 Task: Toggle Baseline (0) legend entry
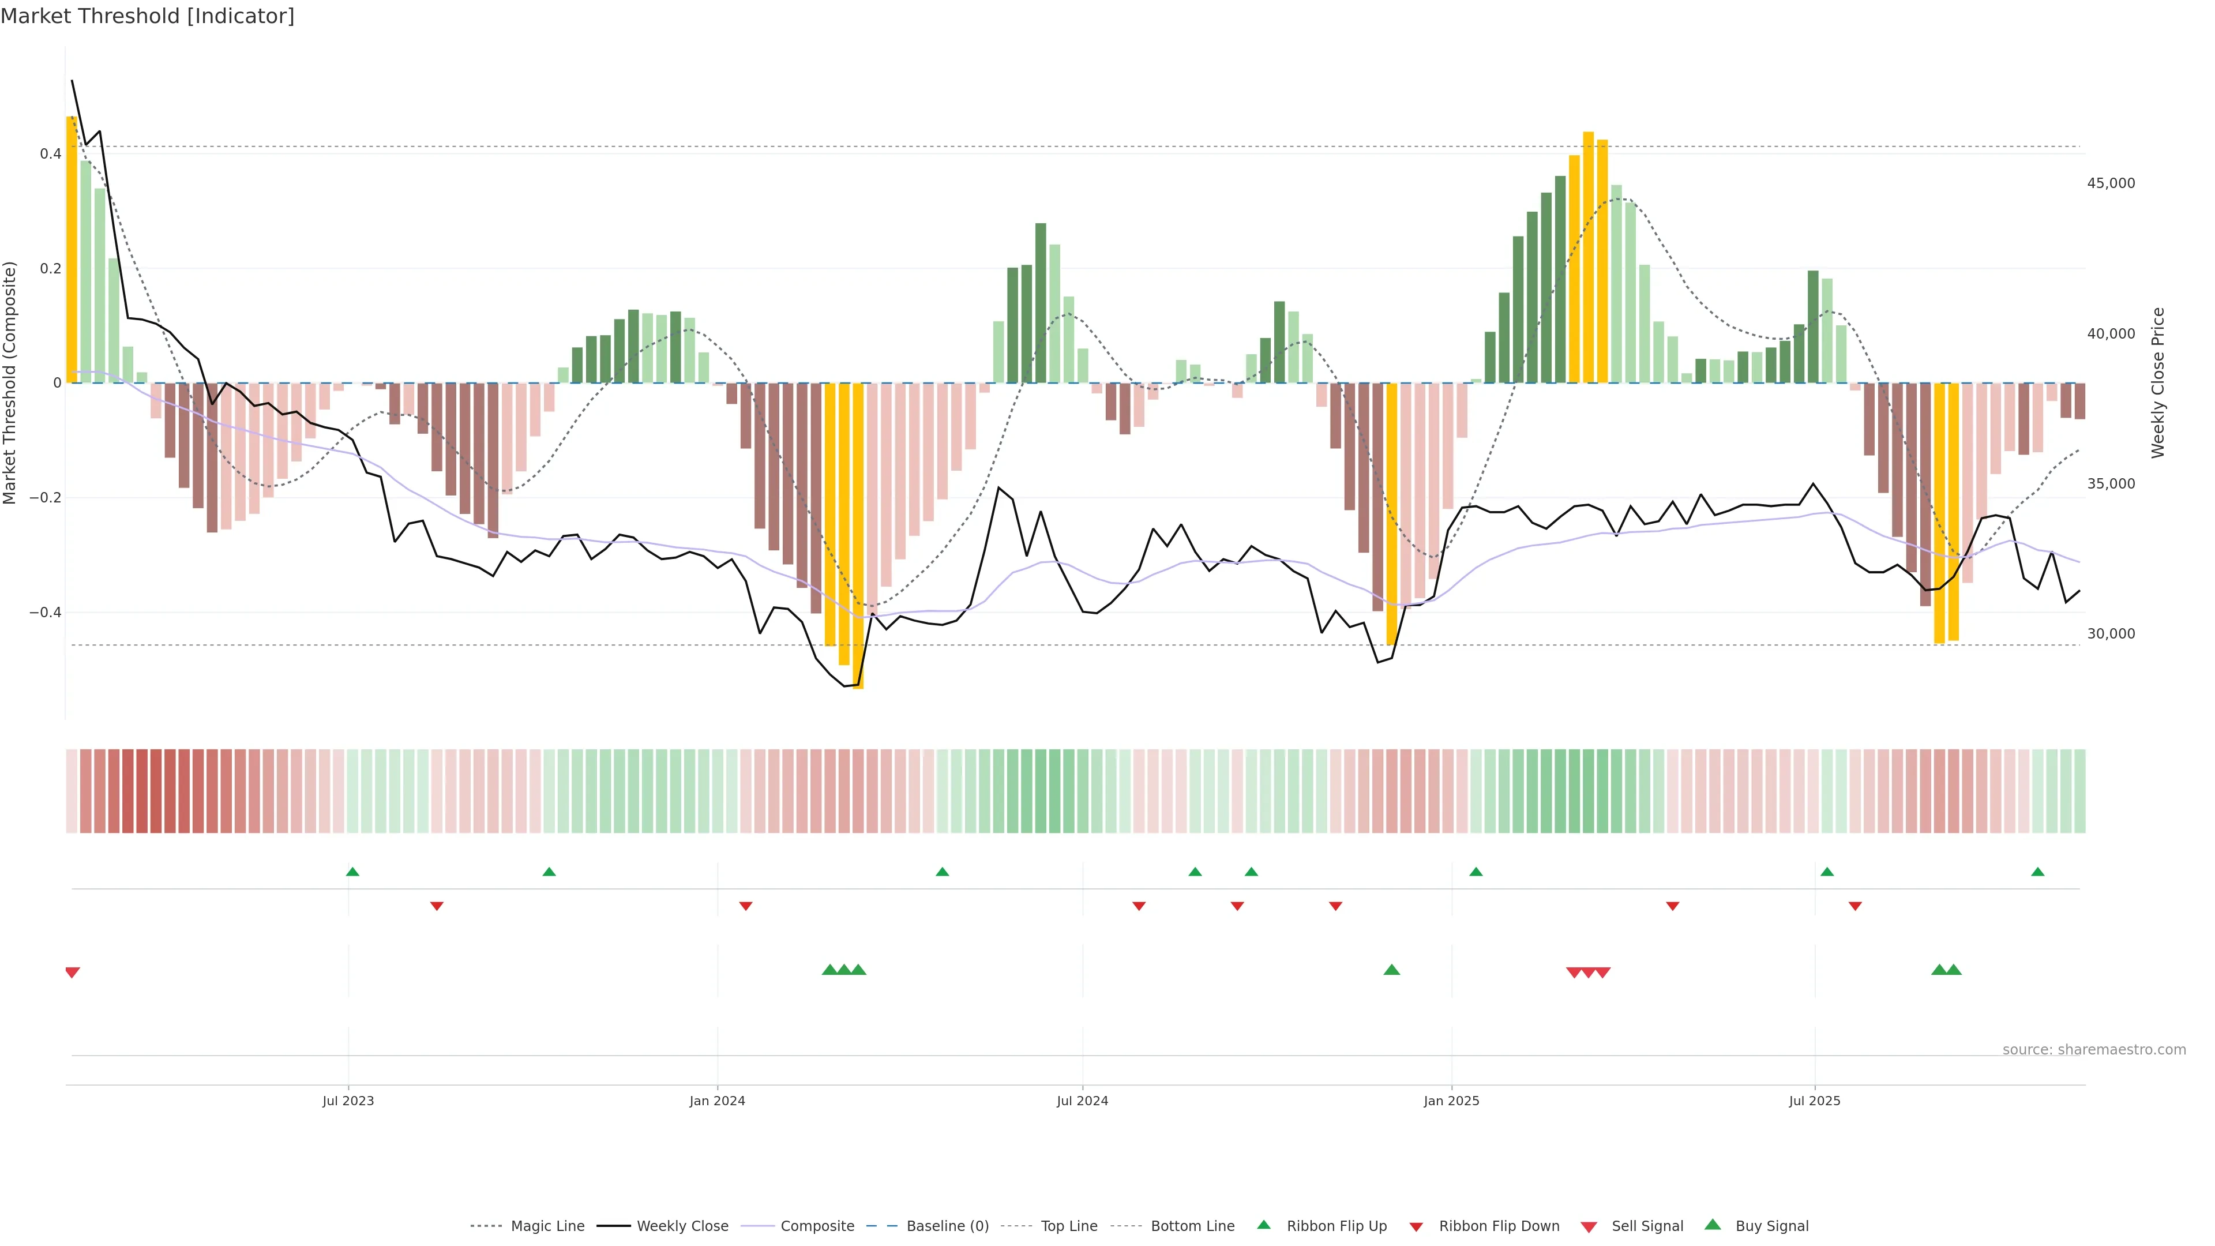948,1226
